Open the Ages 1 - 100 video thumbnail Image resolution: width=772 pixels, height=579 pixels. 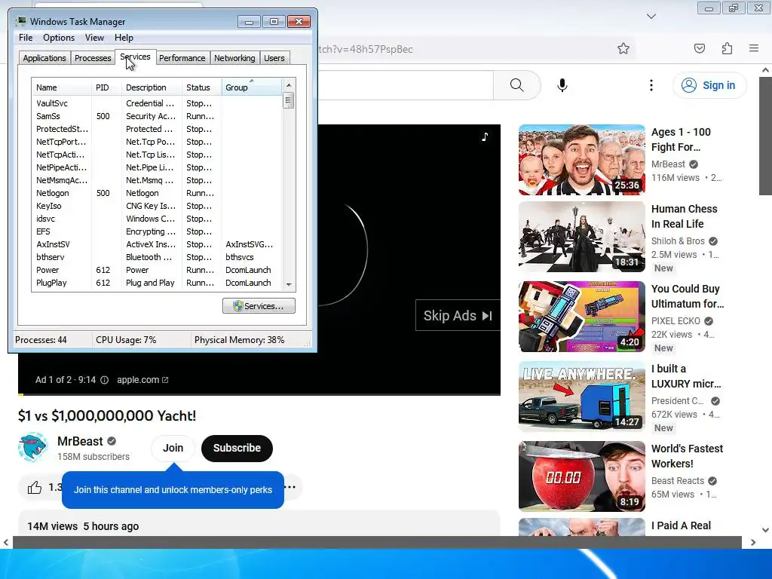tap(581, 160)
